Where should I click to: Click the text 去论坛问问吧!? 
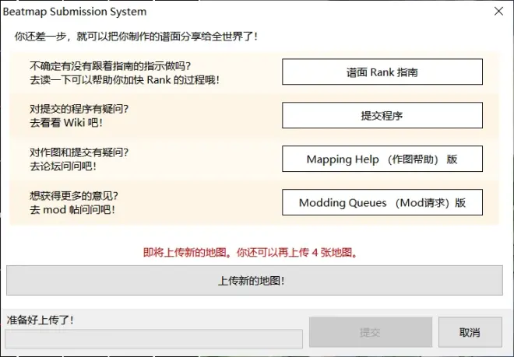point(63,166)
